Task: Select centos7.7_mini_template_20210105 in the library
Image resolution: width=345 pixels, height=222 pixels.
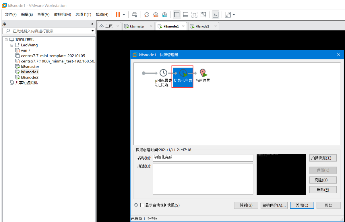Action: pyautogui.click(x=53, y=56)
